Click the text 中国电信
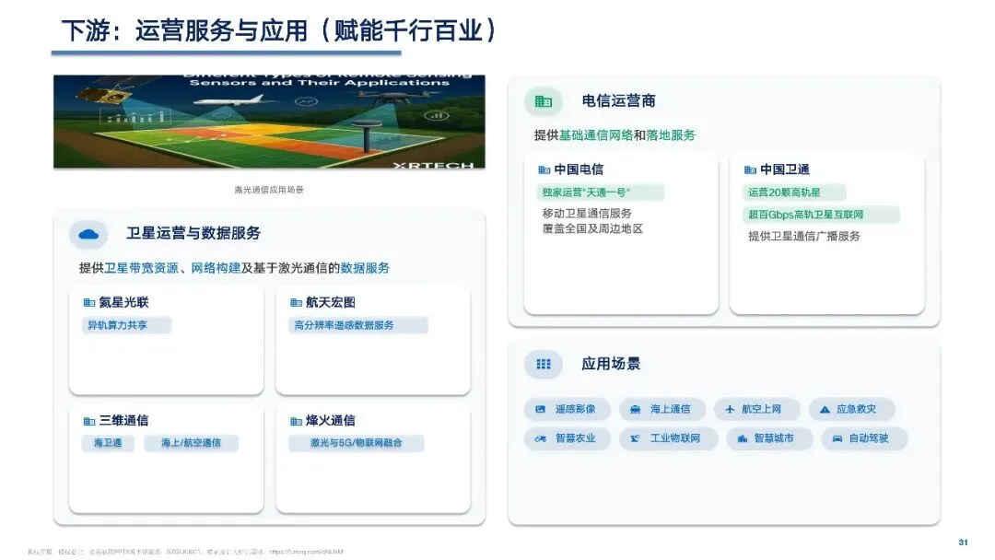The width and height of the screenshot is (995, 560). (579, 169)
